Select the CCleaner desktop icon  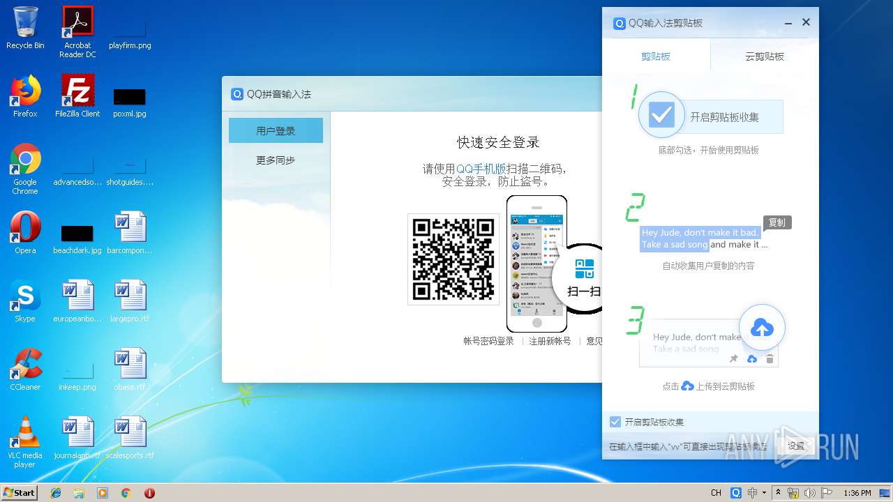(x=25, y=370)
